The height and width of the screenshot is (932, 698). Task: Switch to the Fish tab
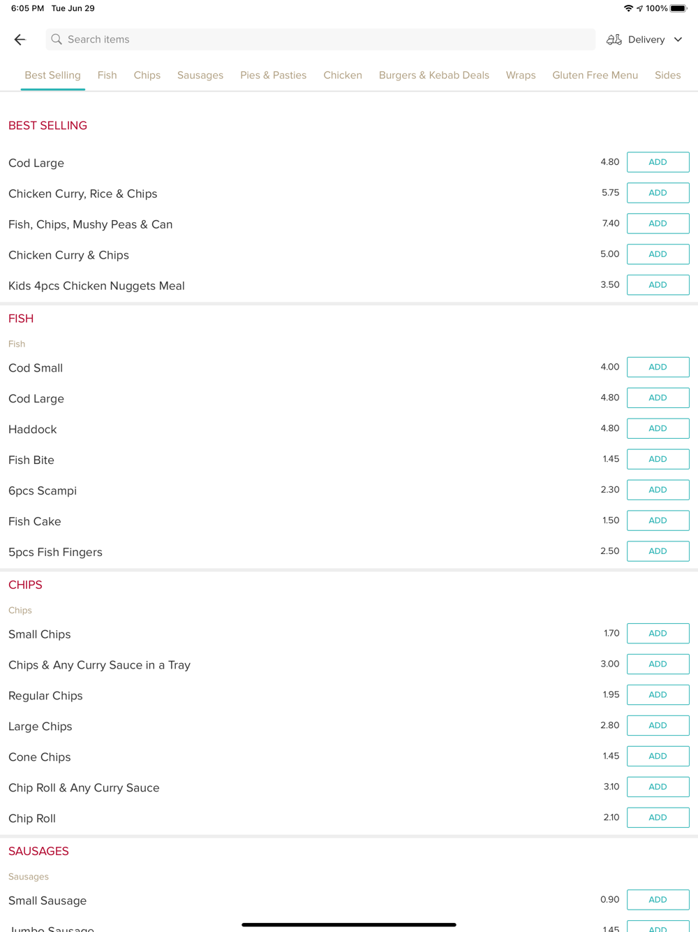(x=107, y=75)
